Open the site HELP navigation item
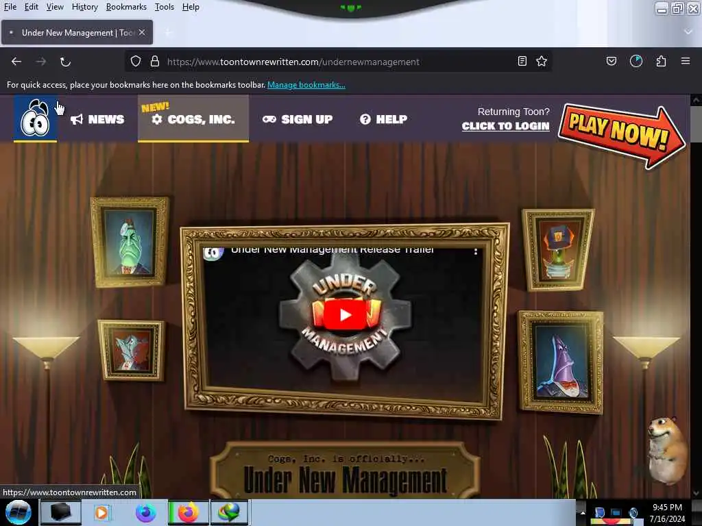 tap(384, 119)
